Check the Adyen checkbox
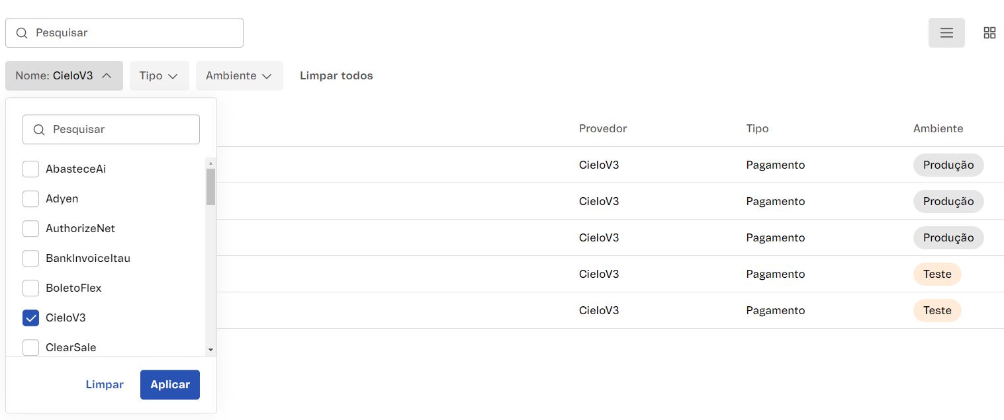The height and width of the screenshot is (420, 1004). coord(31,199)
